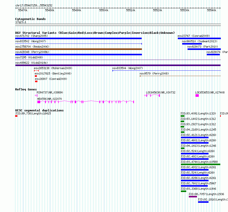Open duplication %ID:93.4091|Length:1320

click(182, 116)
